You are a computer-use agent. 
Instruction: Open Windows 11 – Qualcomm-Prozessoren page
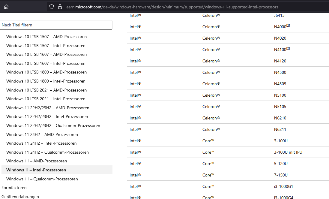42,179
